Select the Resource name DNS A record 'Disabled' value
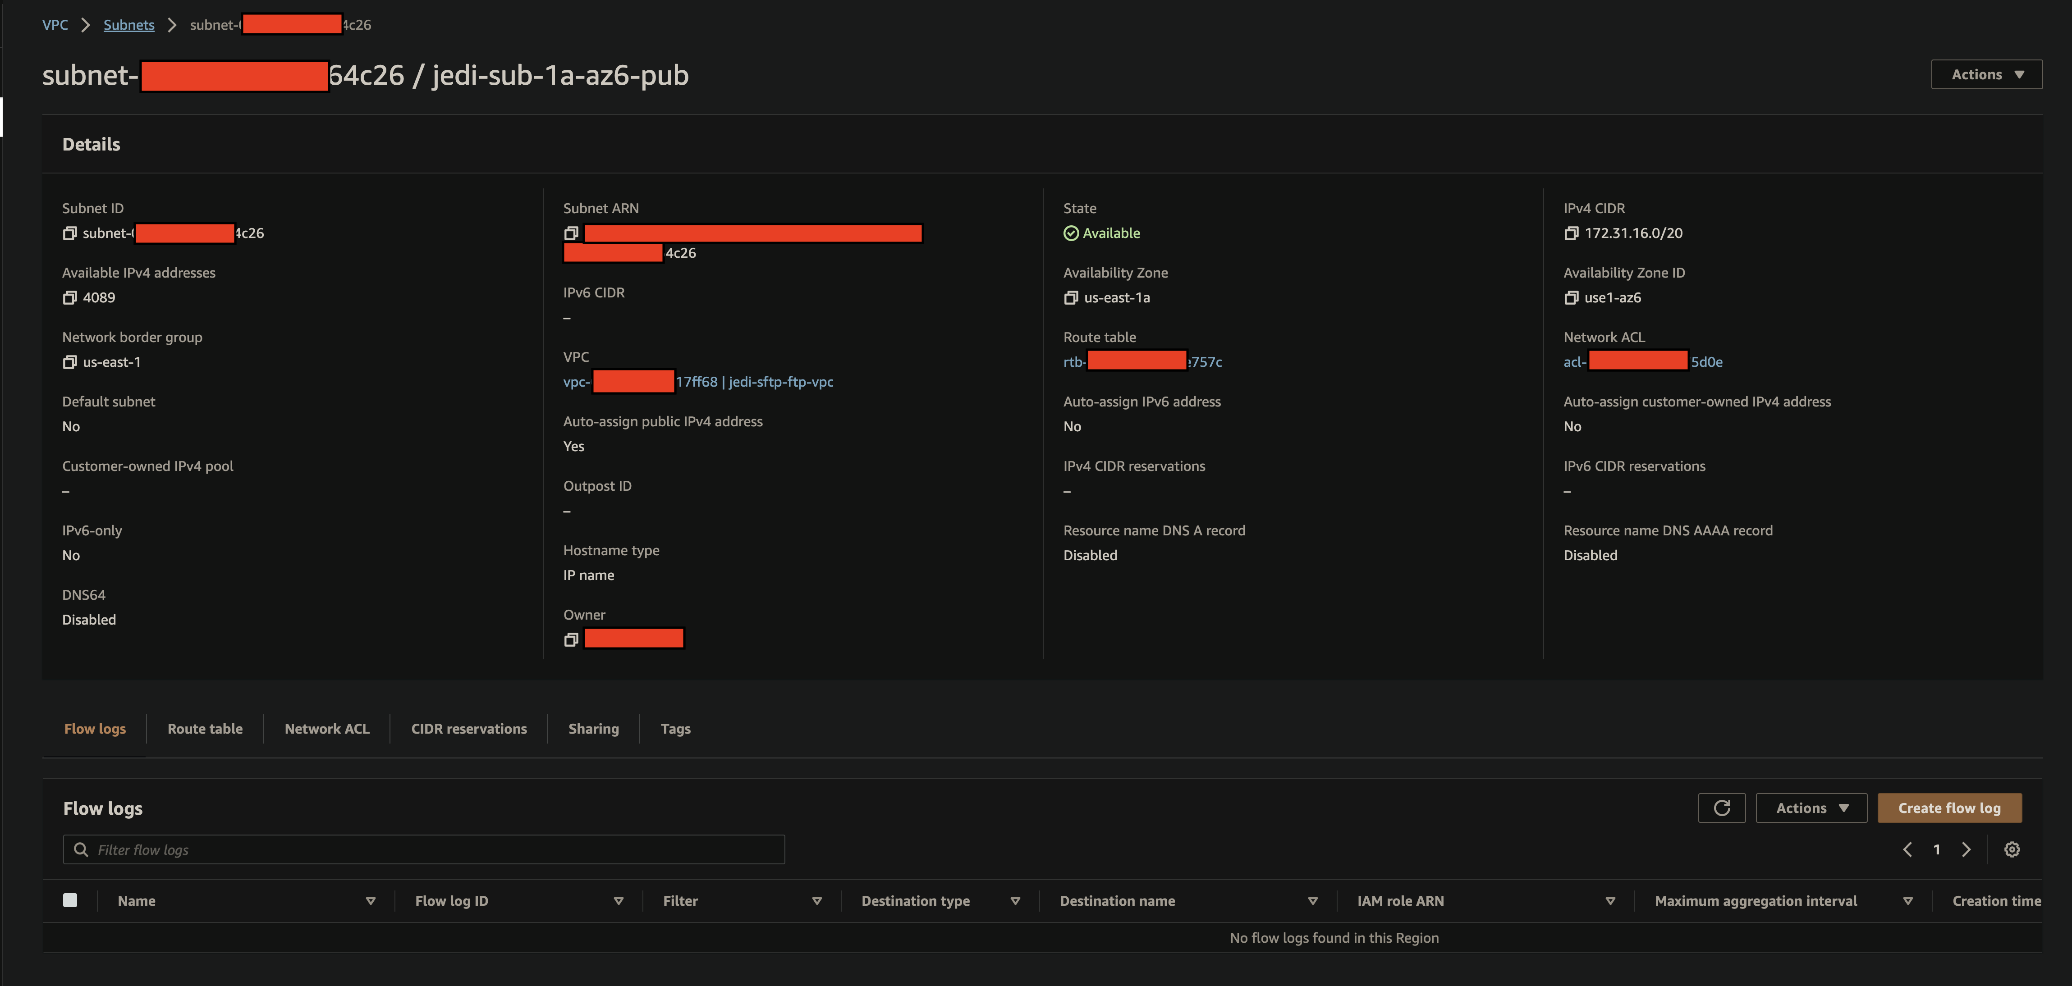The height and width of the screenshot is (986, 2072). [x=1090, y=555]
